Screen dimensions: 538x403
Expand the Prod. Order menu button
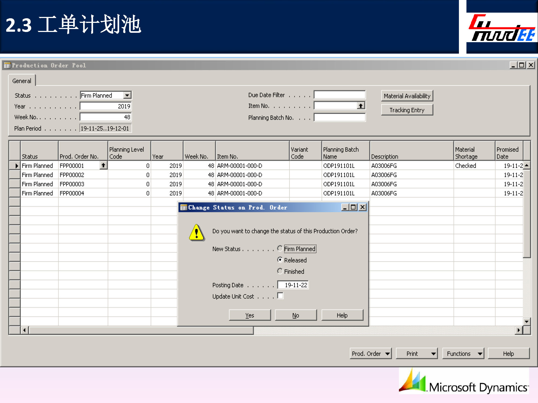point(370,354)
